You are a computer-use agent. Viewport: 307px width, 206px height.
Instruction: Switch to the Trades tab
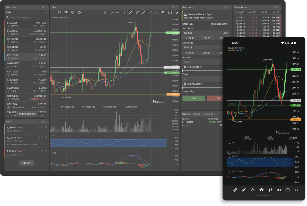click(196, 114)
